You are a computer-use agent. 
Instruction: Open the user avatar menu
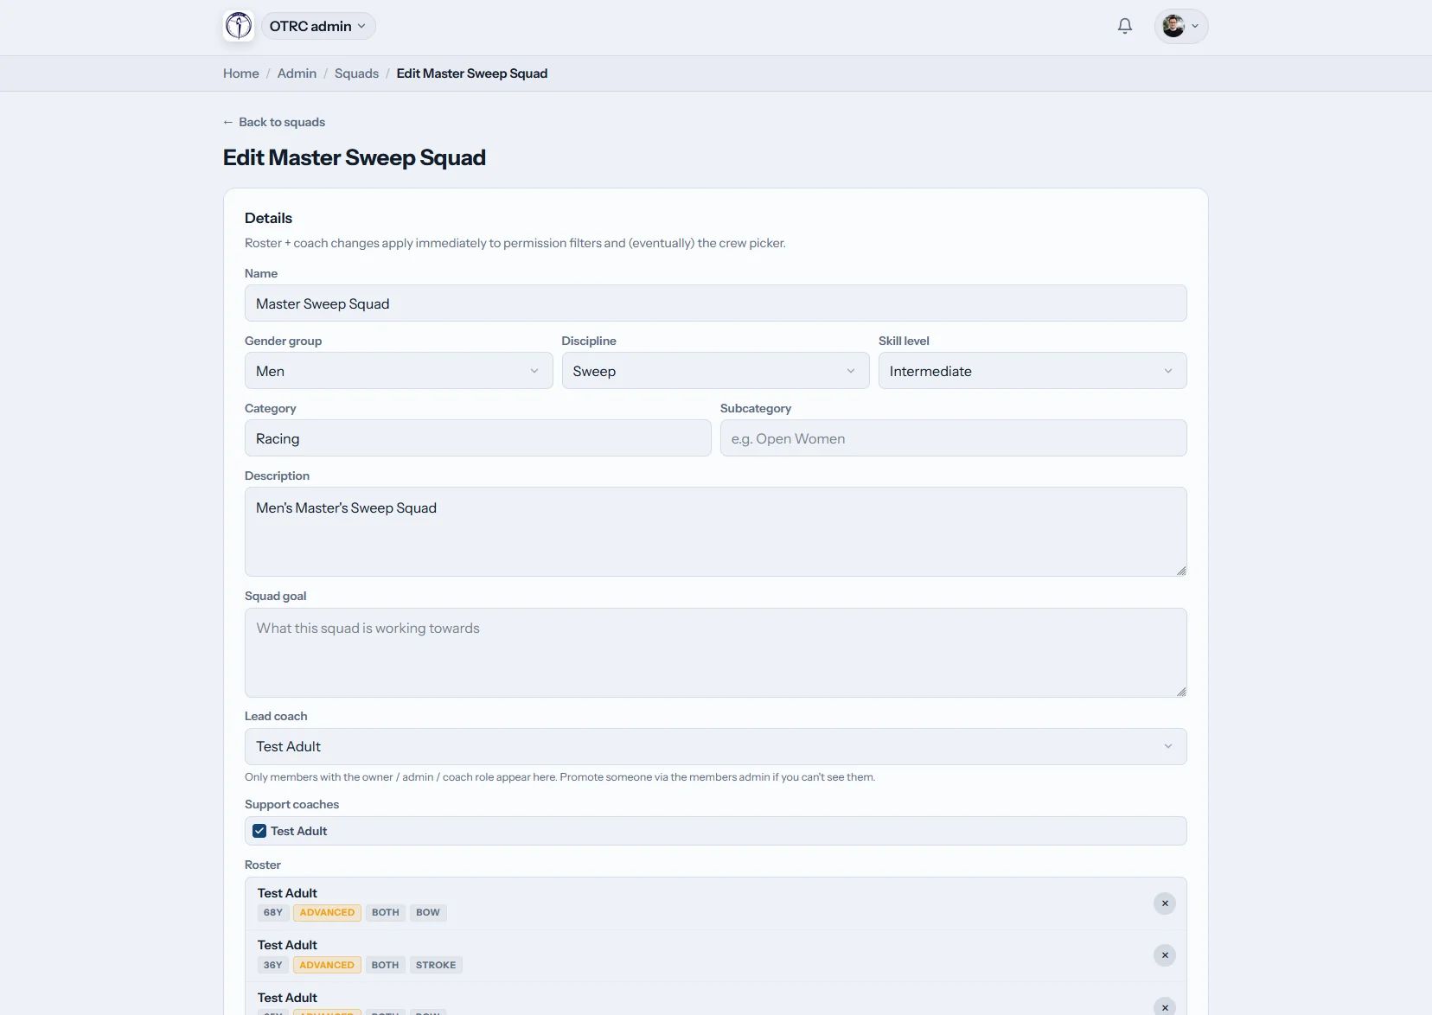[1181, 26]
